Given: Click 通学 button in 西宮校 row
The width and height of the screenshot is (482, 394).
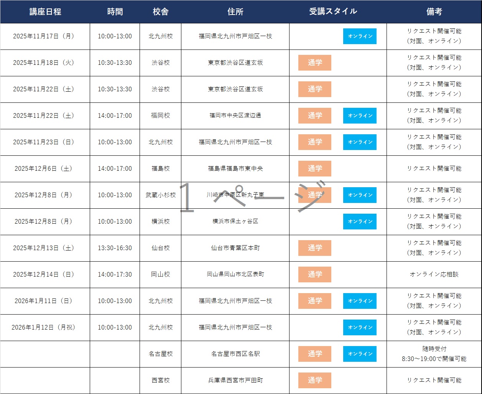Looking at the screenshot, I should [x=315, y=381].
